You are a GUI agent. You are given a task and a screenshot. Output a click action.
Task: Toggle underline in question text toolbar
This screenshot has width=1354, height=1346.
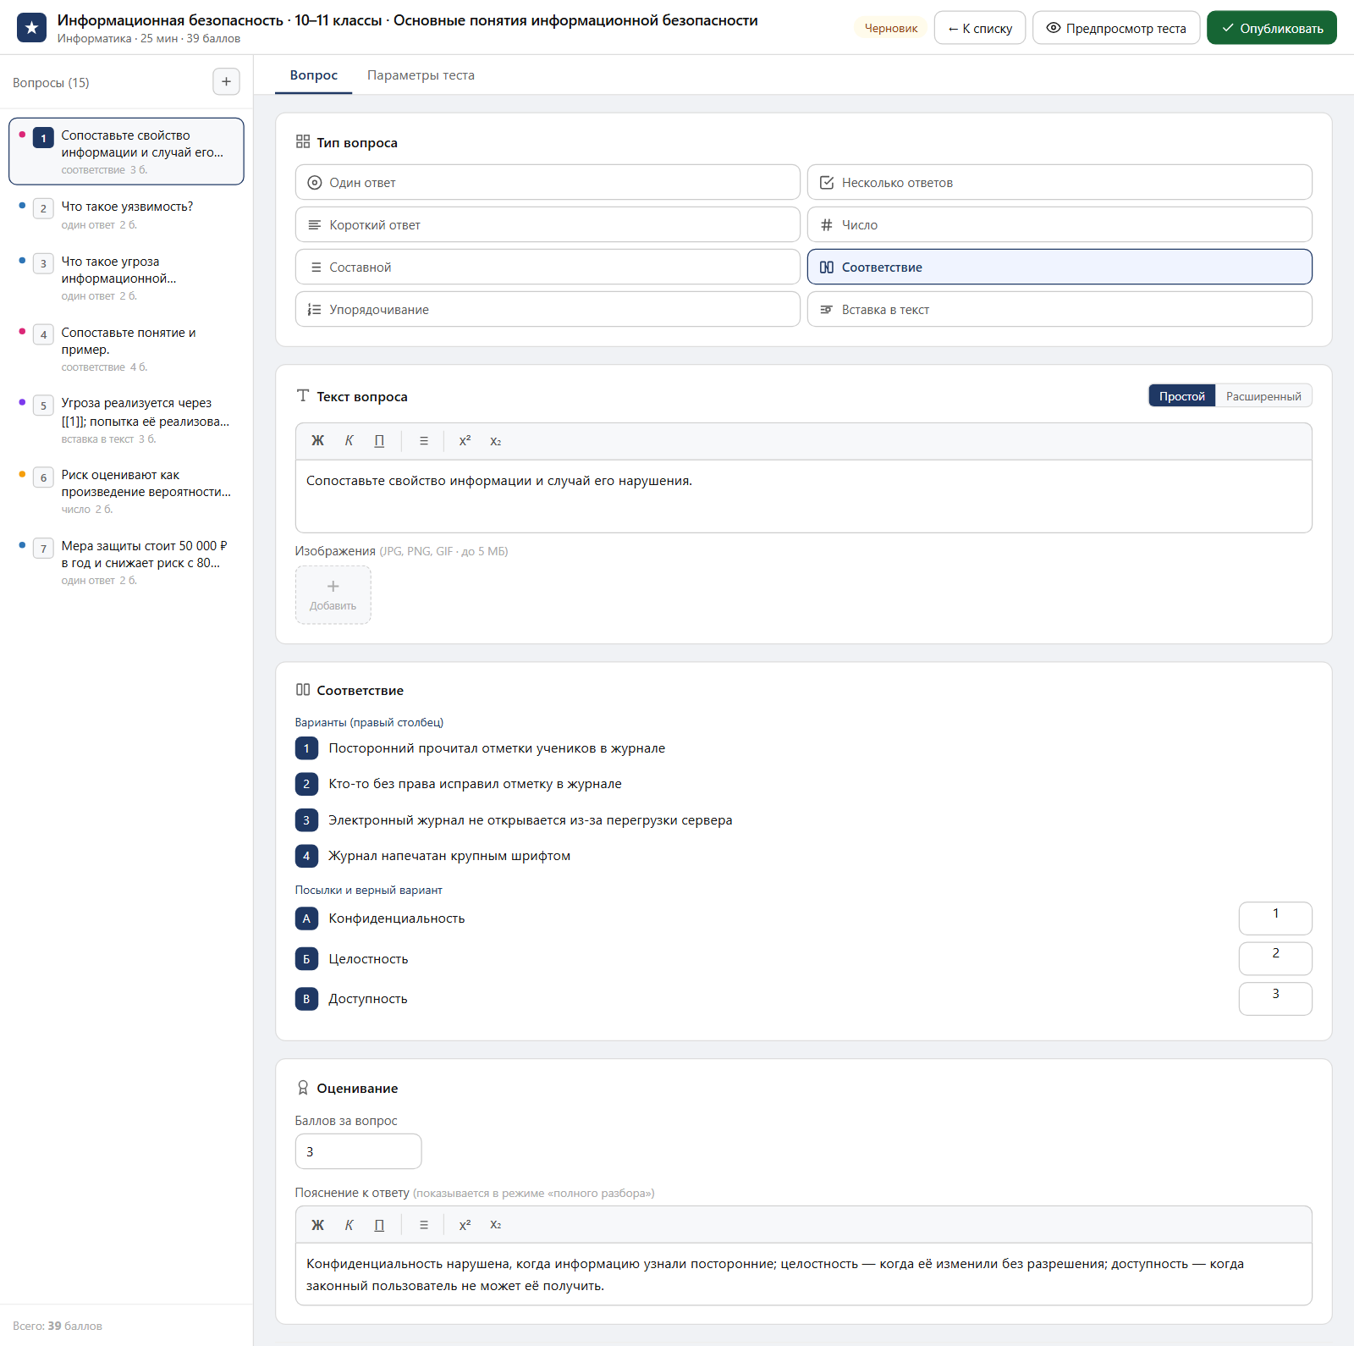[379, 441]
